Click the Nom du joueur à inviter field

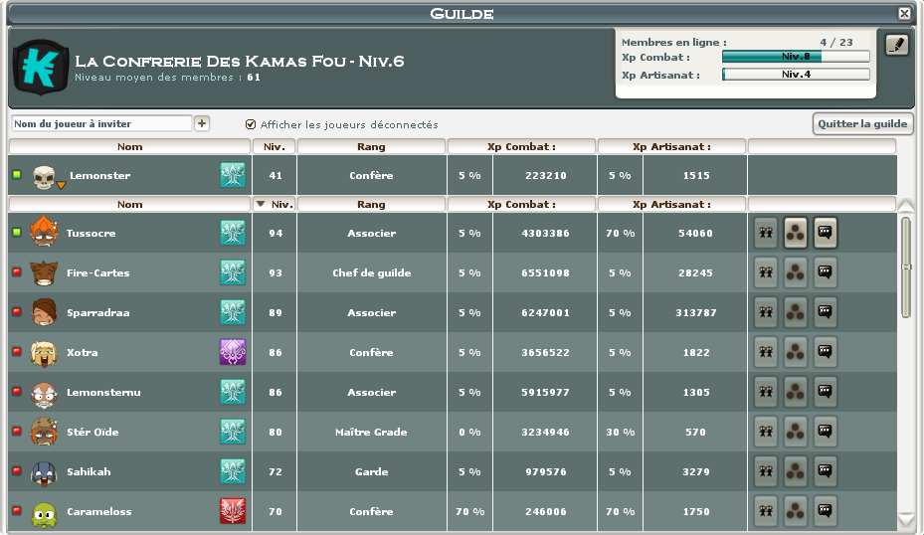pos(100,123)
